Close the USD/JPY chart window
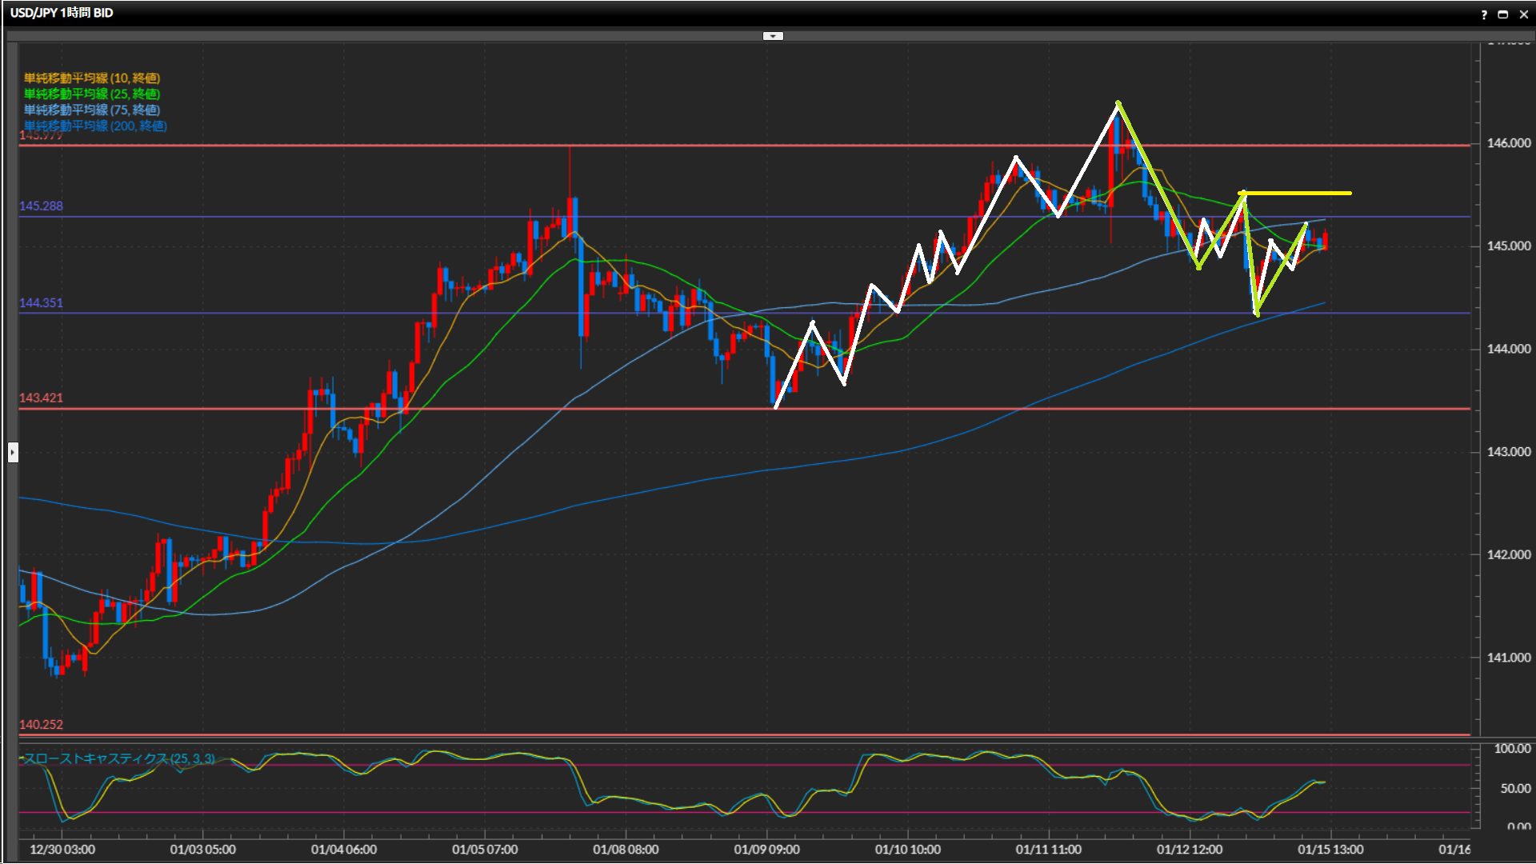 1523,14
